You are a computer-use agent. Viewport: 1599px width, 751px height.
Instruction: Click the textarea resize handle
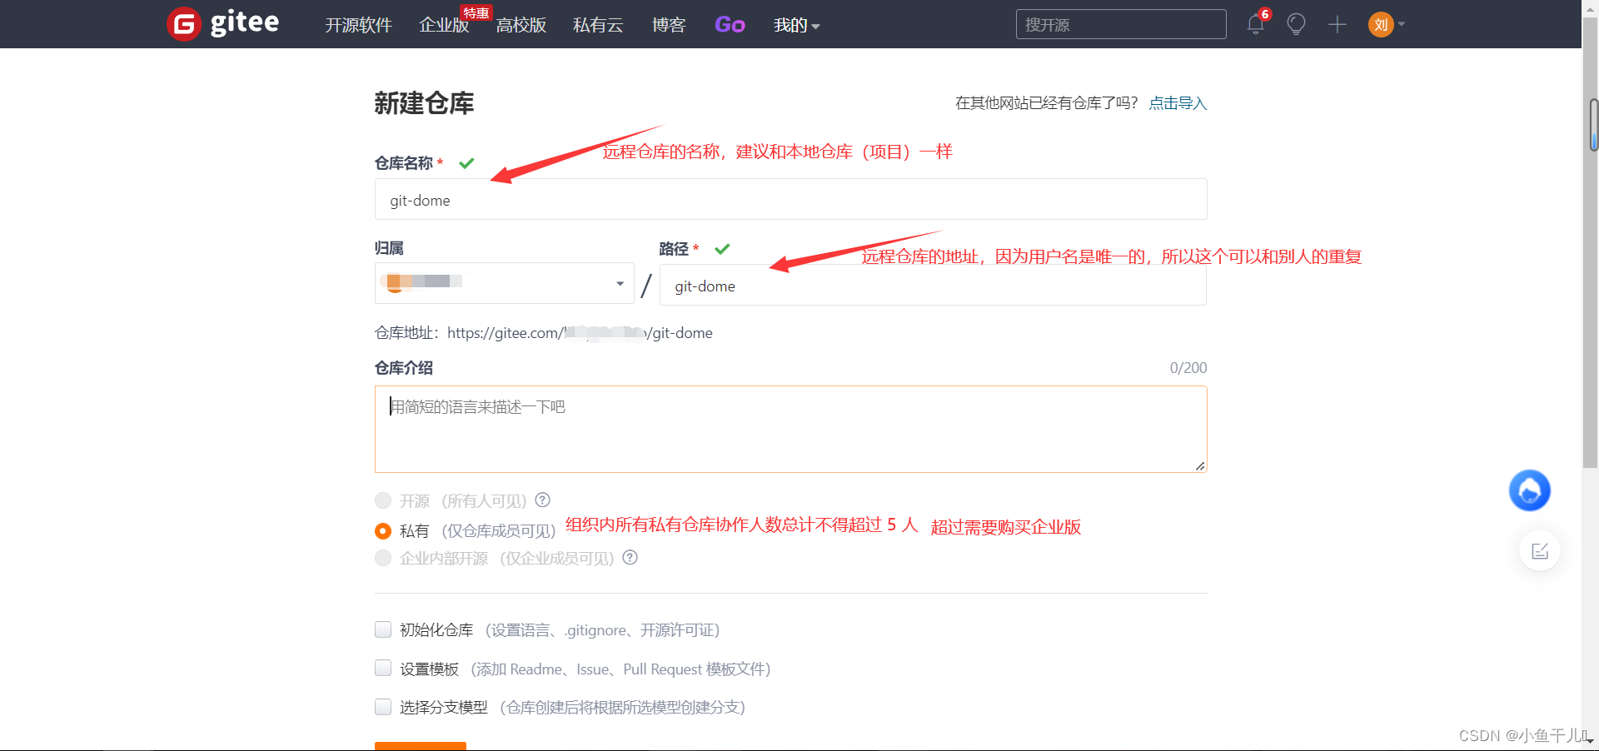pyautogui.click(x=1200, y=466)
